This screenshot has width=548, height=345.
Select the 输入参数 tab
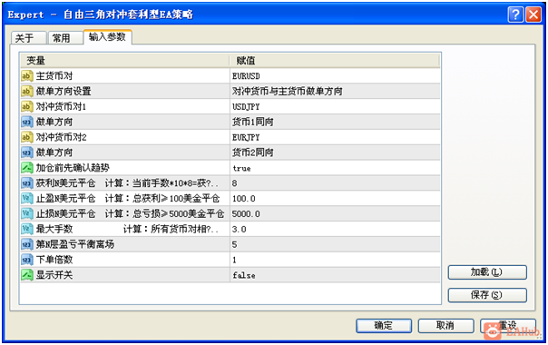click(107, 36)
